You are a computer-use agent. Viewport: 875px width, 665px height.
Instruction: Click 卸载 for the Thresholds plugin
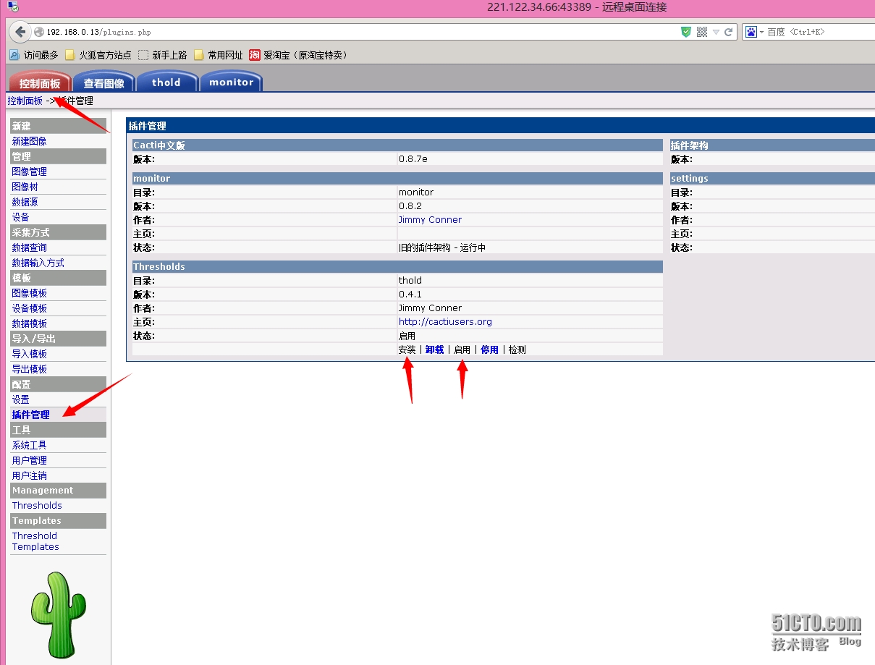tap(434, 350)
